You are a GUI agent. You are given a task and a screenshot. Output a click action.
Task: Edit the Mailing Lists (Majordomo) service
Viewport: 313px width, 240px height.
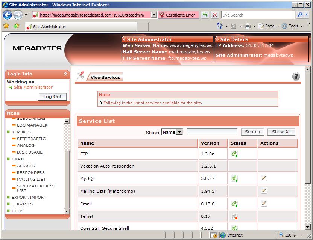pyautogui.click(x=264, y=191)
